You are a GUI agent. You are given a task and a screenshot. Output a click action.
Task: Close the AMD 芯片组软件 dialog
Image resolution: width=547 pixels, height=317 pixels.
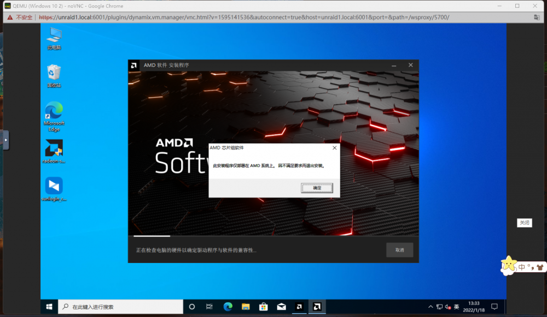click(334, 148)
